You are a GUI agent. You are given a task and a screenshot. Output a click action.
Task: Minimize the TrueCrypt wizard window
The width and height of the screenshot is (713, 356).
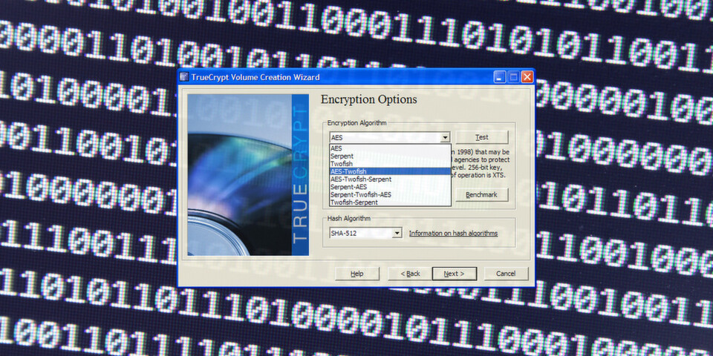pos(500,77)
